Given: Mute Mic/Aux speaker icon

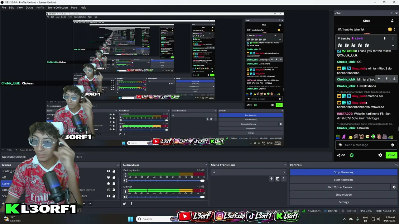Looking at the screenshot, I should coord(125,197).
